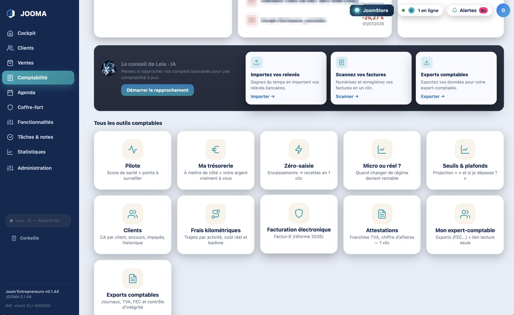Open the Clients tool people icon
514x315 pixels.
pyautogui.click(x=133, y=214)
